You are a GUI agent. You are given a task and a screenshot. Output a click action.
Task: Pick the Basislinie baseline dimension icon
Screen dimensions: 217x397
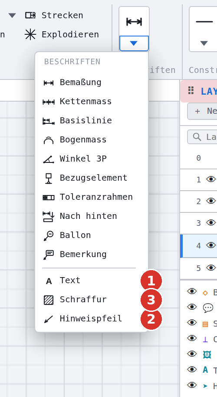click(49, 121)
